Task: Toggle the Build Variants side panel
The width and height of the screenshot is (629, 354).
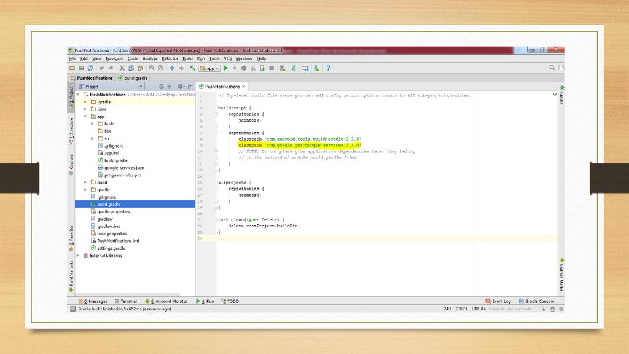Action: click(71, 277)
